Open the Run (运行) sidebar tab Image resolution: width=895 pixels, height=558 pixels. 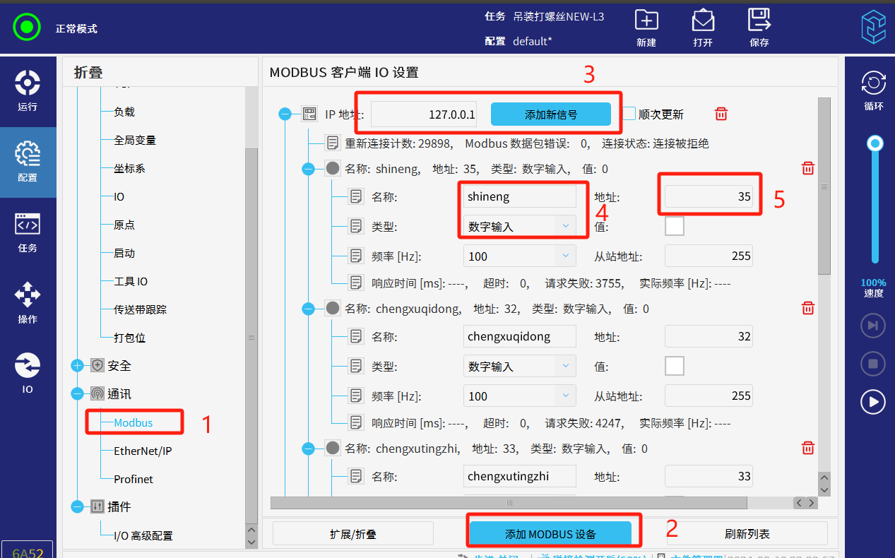click(x=28, y=91)
